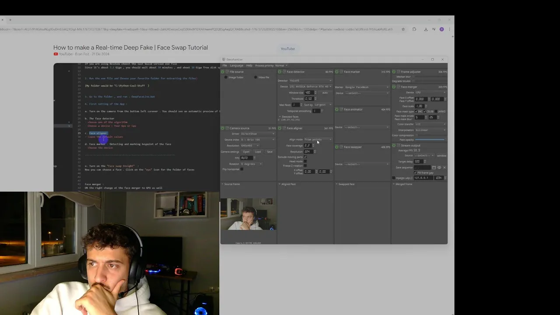Open folder browser for Save sequence

click(434, 168)
